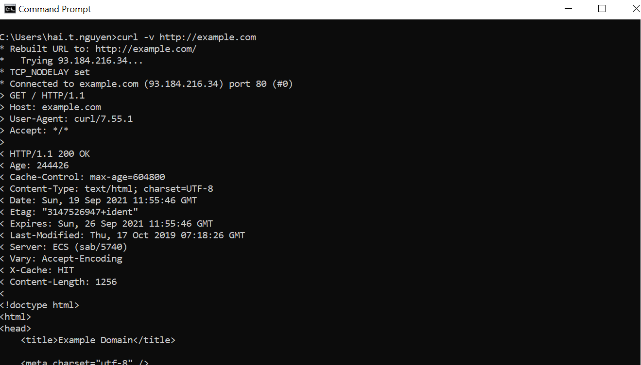The height and width of the screenshot is (365, 641).
Task: Click the rebuilt URL http://example.com/ text
Action: 146,49
